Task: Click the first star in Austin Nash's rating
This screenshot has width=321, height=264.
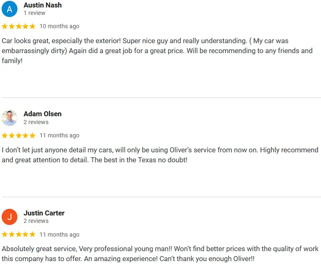Action: 5,26
